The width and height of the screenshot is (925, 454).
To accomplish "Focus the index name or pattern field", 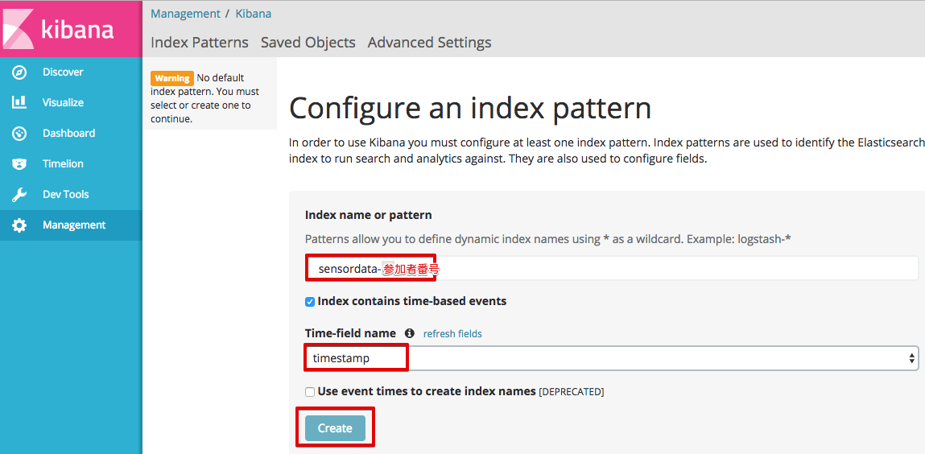I will coord(611,269).
